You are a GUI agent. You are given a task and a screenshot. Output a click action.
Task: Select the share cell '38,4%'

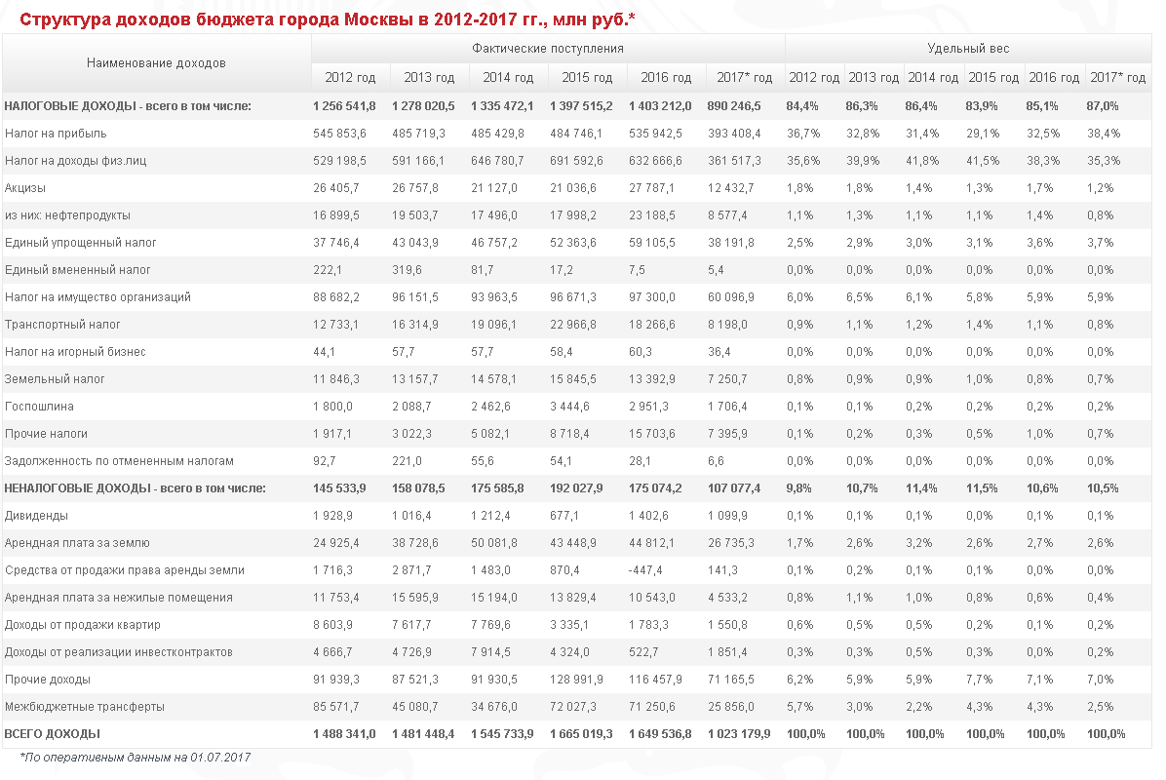pyautogui.click(x=1104, y=134)
